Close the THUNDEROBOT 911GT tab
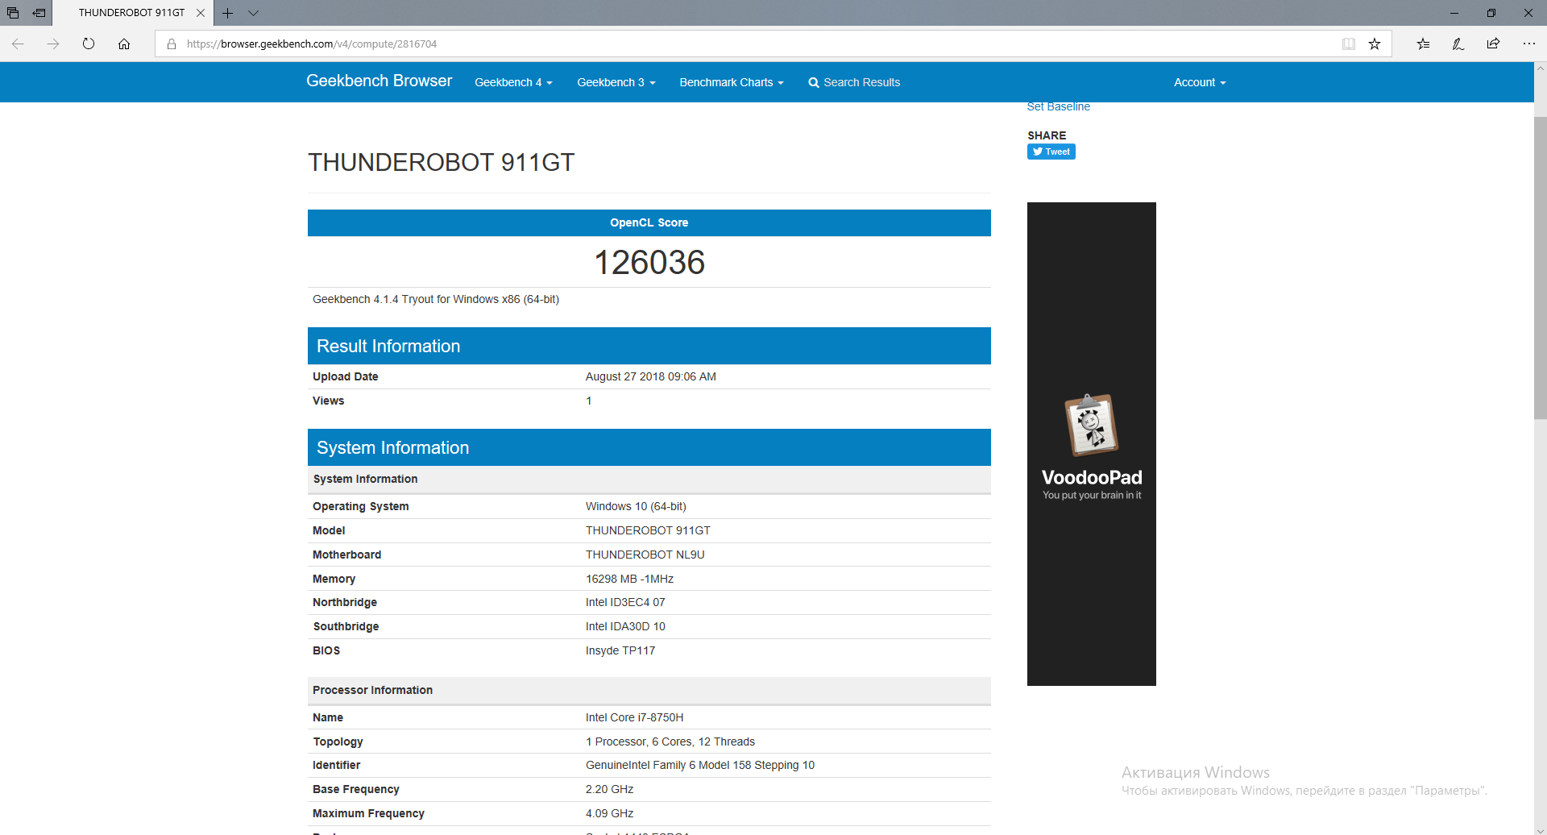The width and height of the screenshot is (1547, 835). 201,13
